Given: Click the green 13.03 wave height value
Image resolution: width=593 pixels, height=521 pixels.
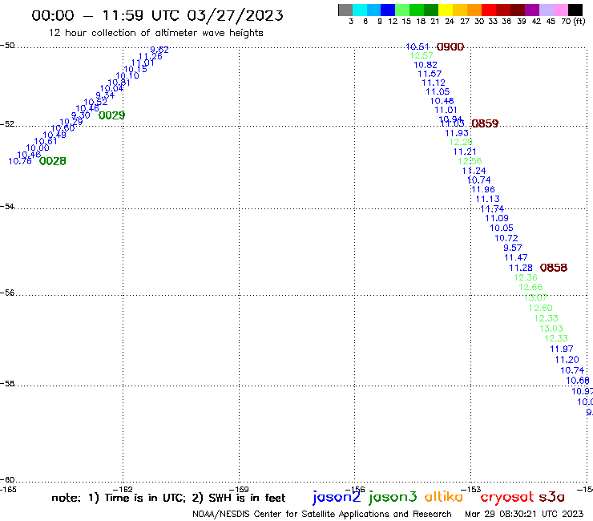Looking at the screenshot, I should pos(551,329).
